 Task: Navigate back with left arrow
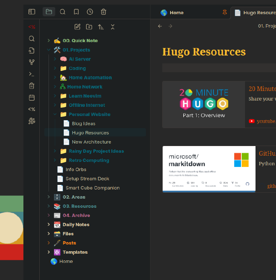pos(160,26)
